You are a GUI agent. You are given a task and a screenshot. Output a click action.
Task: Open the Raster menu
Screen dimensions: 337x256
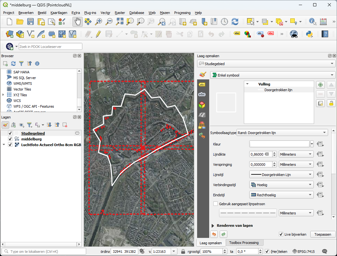click(120, 13)
